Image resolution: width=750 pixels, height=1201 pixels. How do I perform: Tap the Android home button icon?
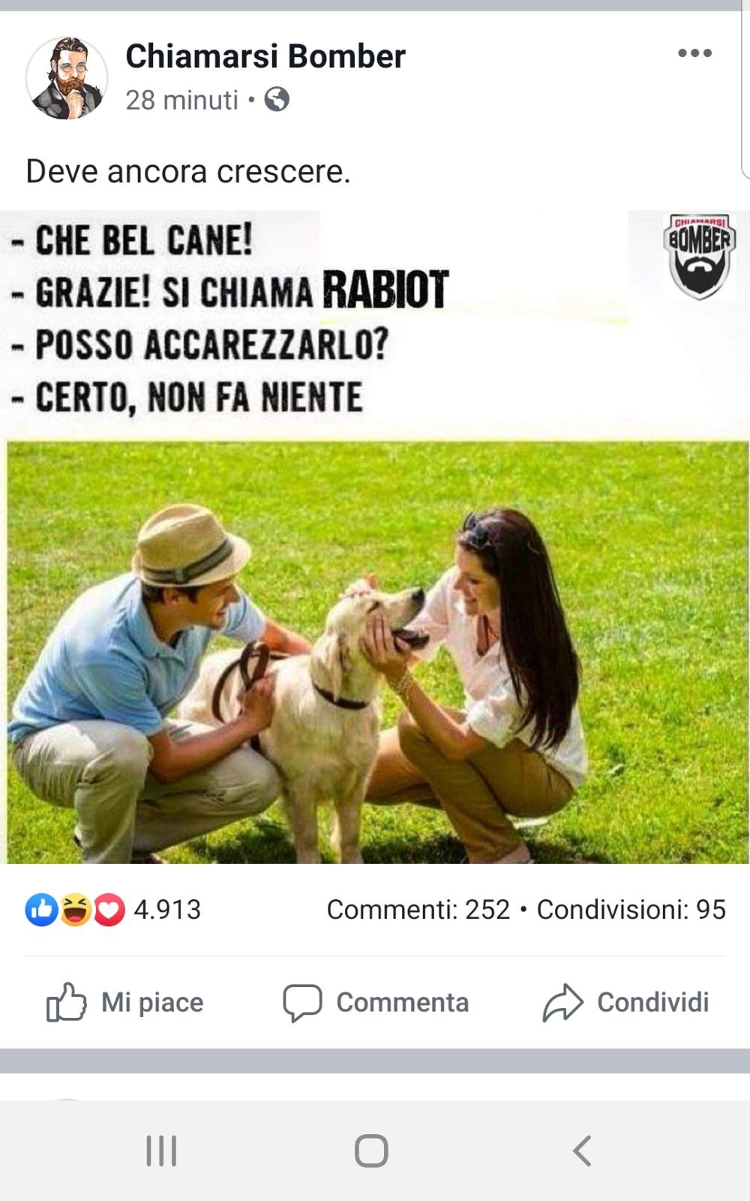tap(371, 1151)
